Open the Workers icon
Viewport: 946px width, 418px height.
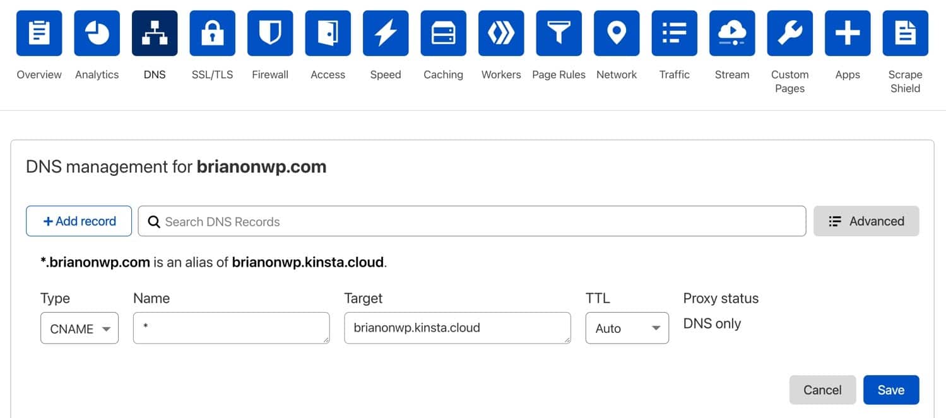501,33
